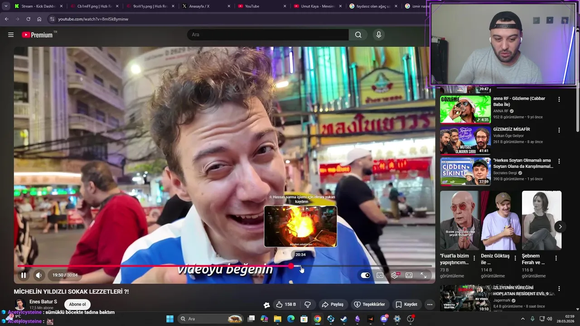Toggle the autoplay switch in the player

point(365,275)
